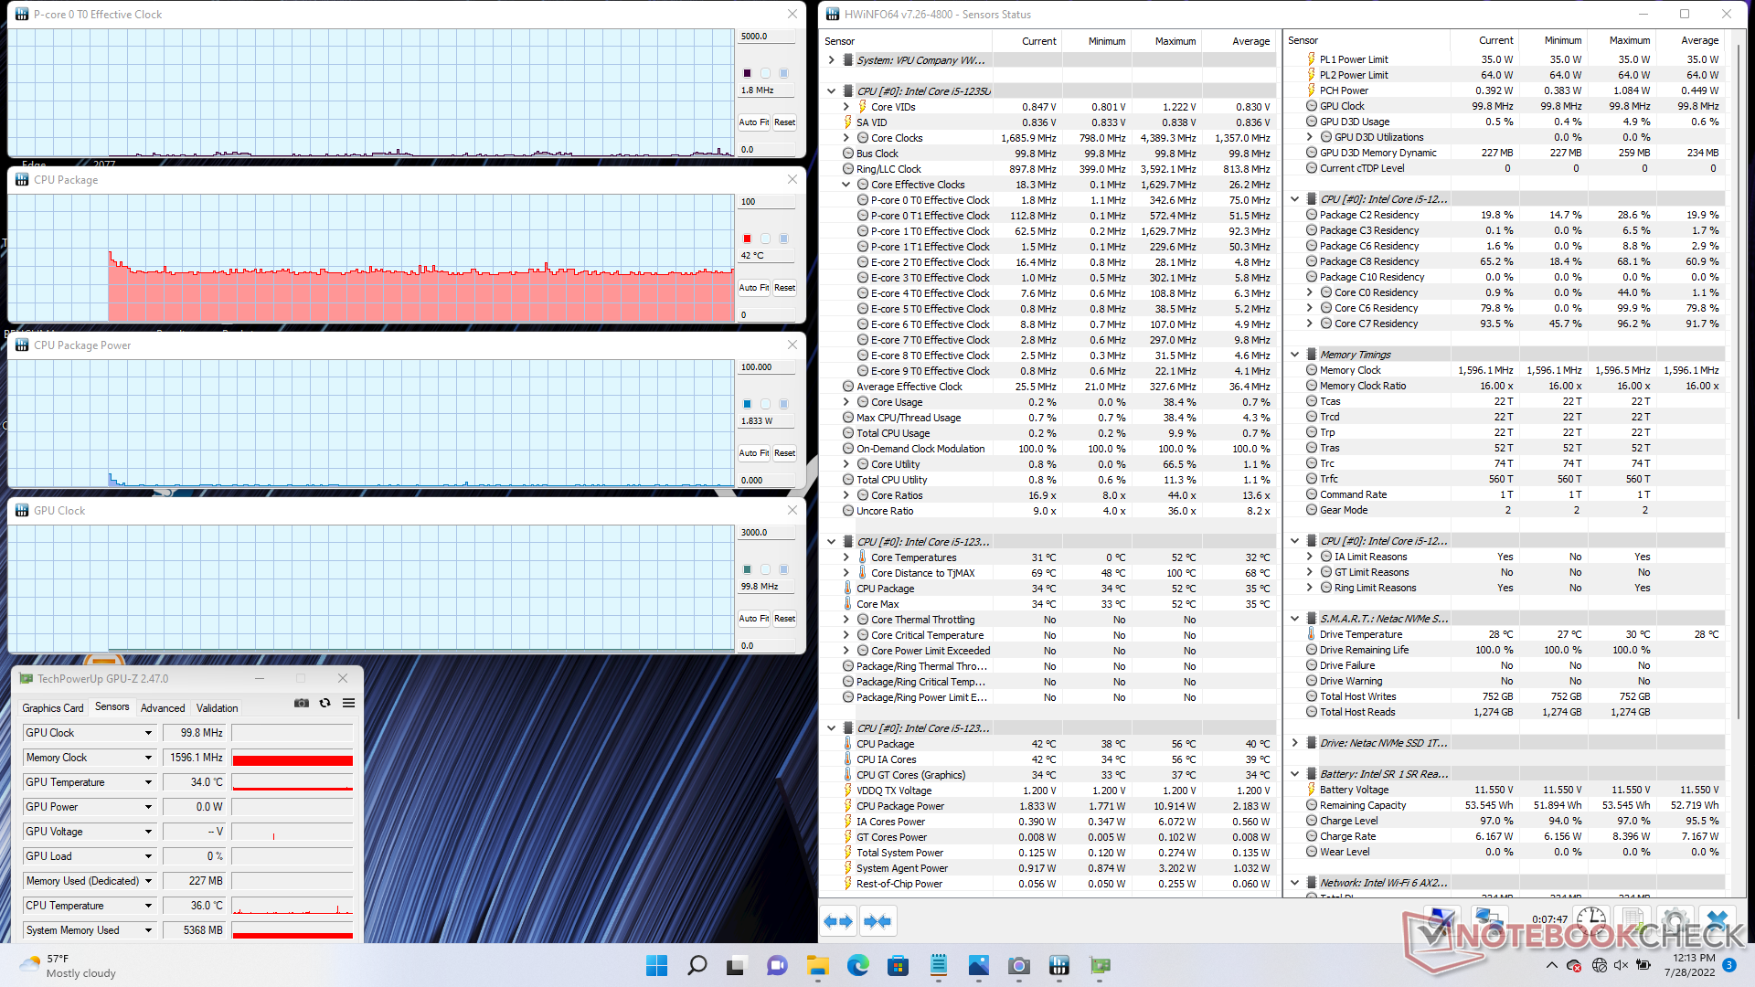The image size is (1755, 987).
Task: Click the HWiNFO reset clock icon
Action: (x=1591, y=919)
